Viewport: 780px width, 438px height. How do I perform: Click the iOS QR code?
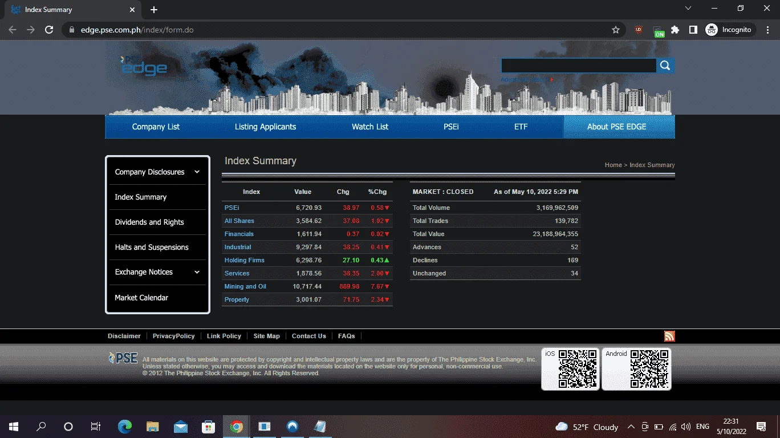pyautogui.click(x=578, y=369)
